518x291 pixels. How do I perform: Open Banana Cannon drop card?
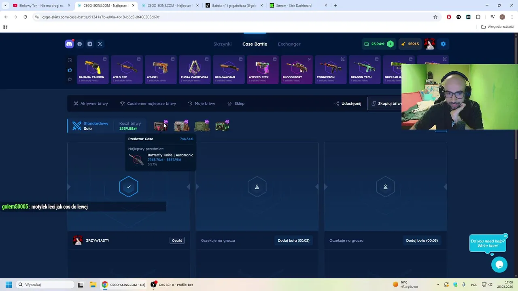tap(92, 70)
